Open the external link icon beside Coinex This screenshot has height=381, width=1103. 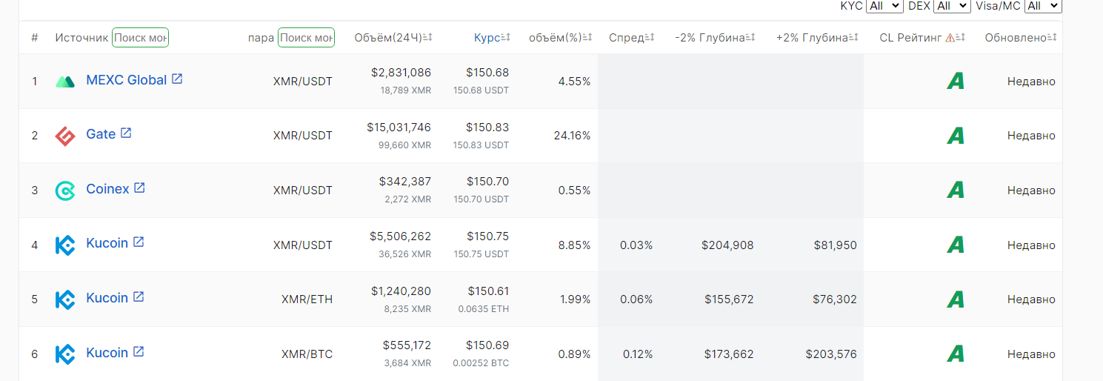139,188
